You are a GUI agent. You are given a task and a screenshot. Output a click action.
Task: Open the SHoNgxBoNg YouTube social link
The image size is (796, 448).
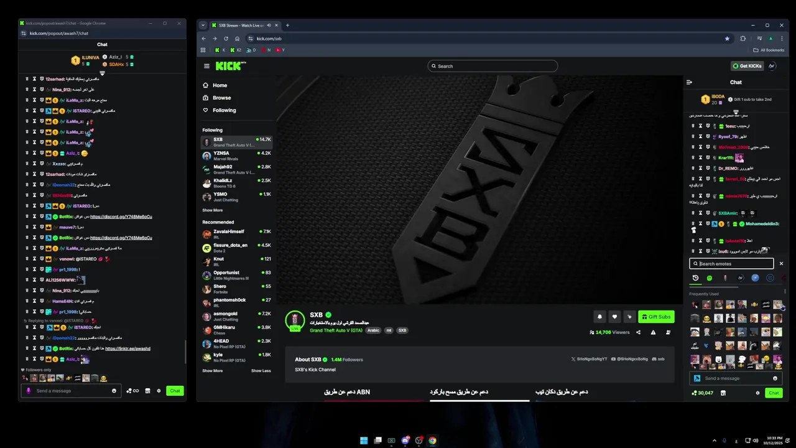point(630,359)
